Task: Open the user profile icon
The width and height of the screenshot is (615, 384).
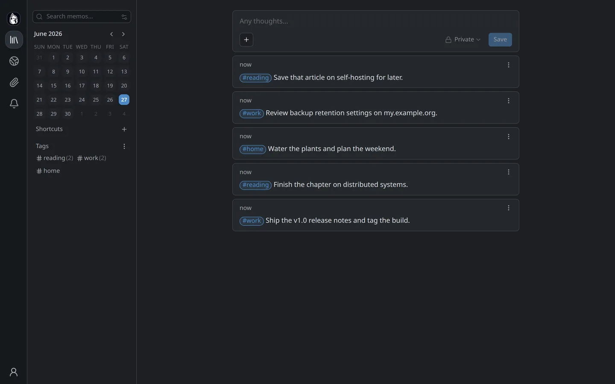Action: 14,372
